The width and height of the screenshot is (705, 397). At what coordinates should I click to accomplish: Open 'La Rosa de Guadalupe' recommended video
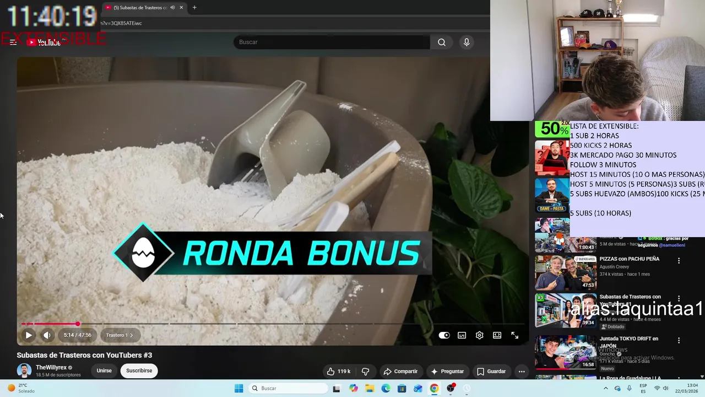630,378
